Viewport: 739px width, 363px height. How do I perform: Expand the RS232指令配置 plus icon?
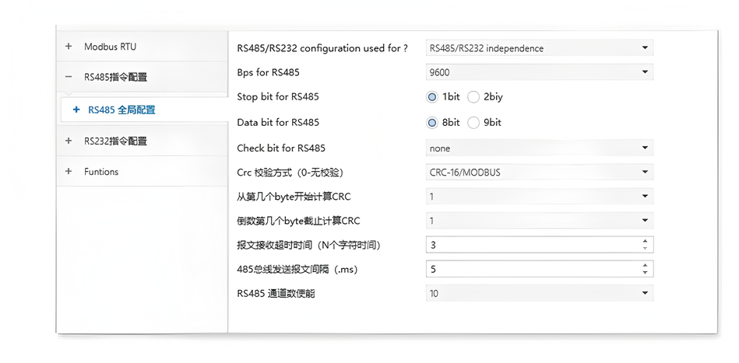69,141
